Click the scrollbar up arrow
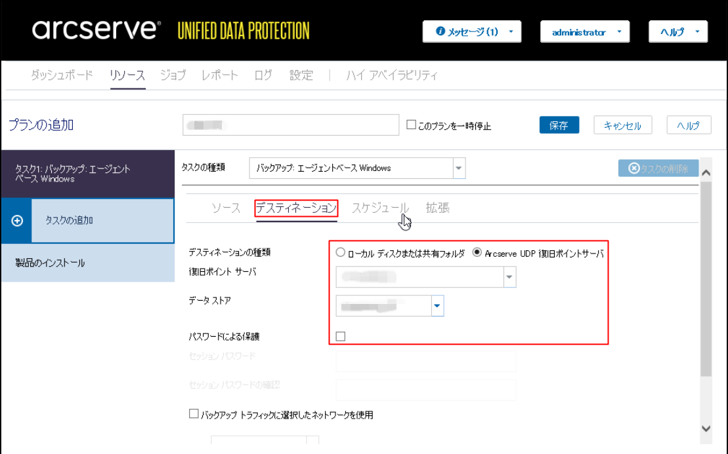The height and width of the screenshot is (454, 728). 706,173
